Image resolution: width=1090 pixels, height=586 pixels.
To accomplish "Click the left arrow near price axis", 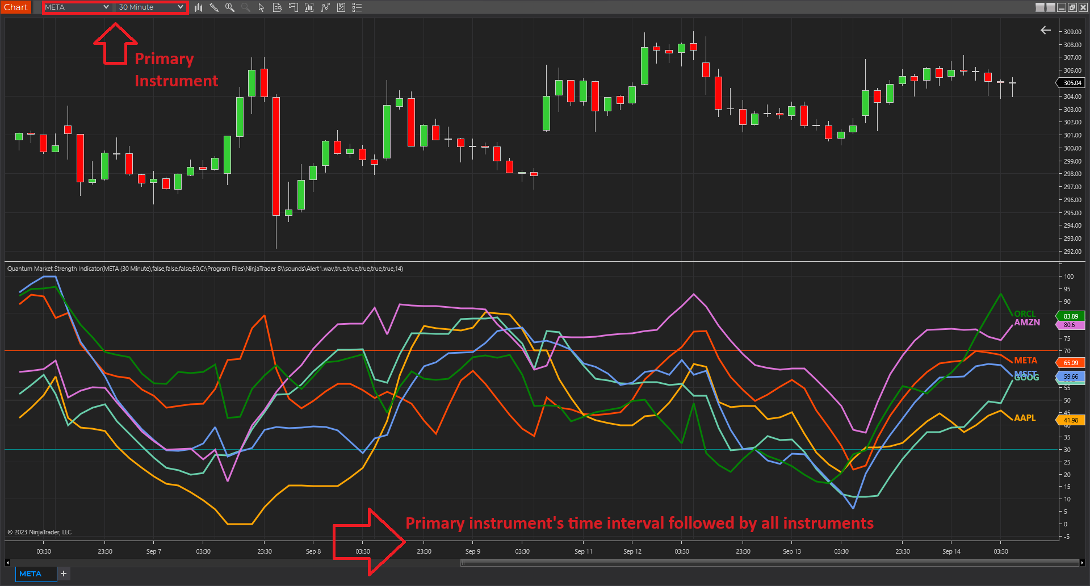I will click(x=1046, y=30).
